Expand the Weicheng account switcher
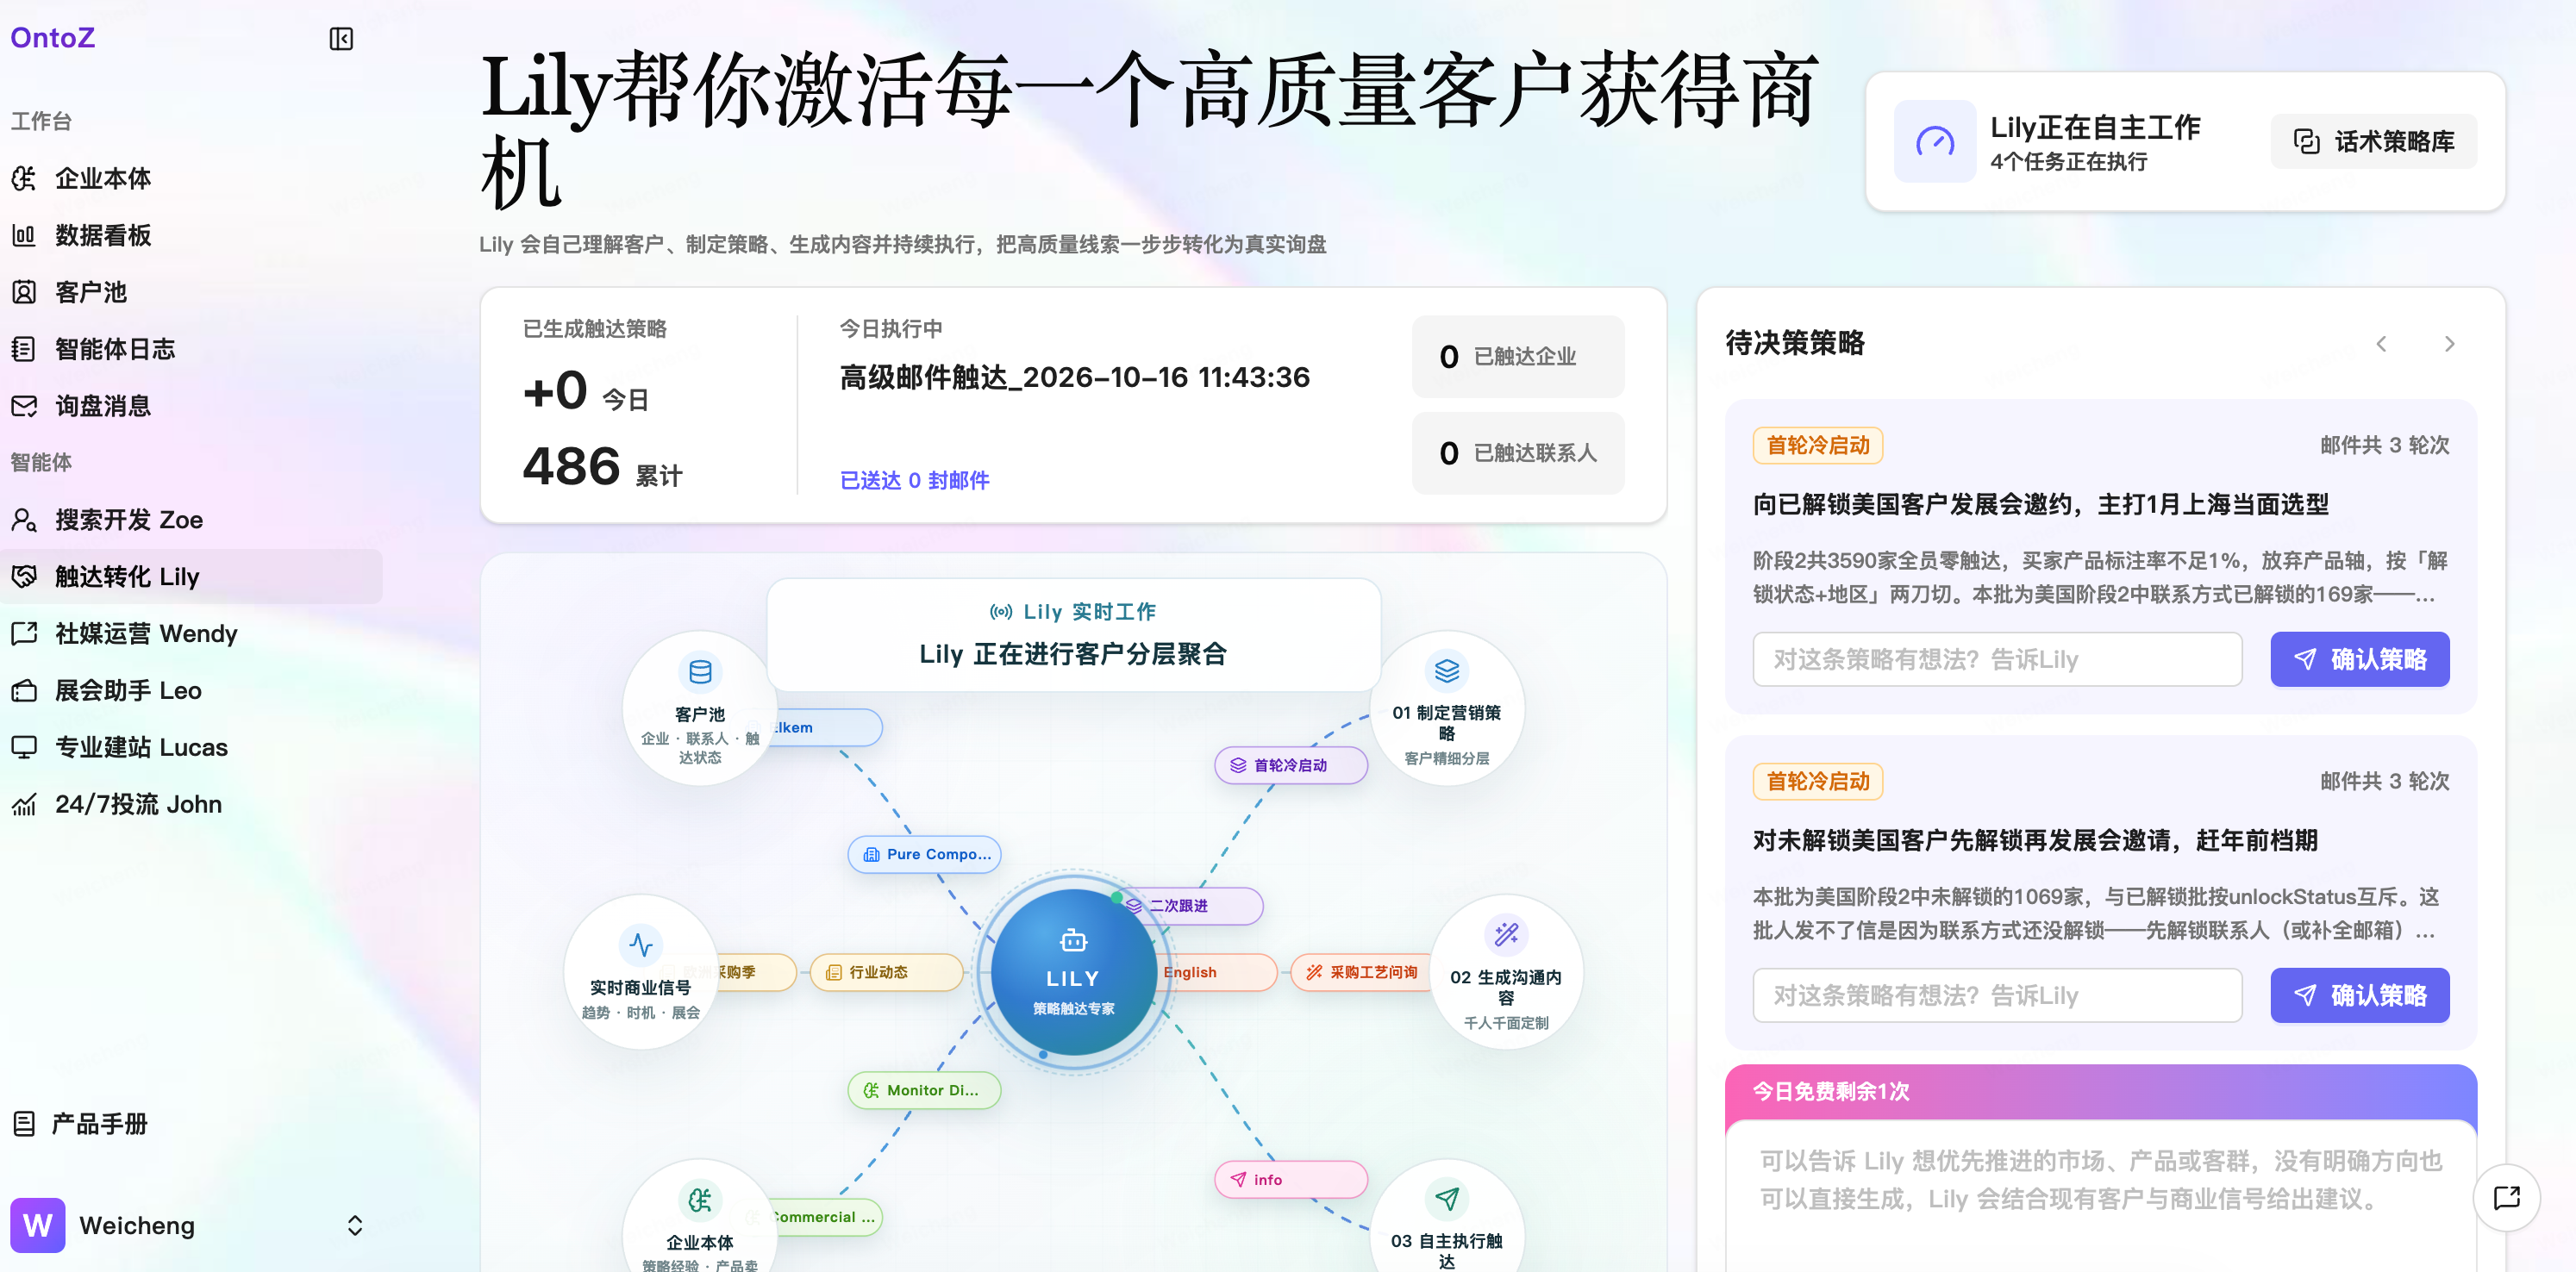 355,1226
